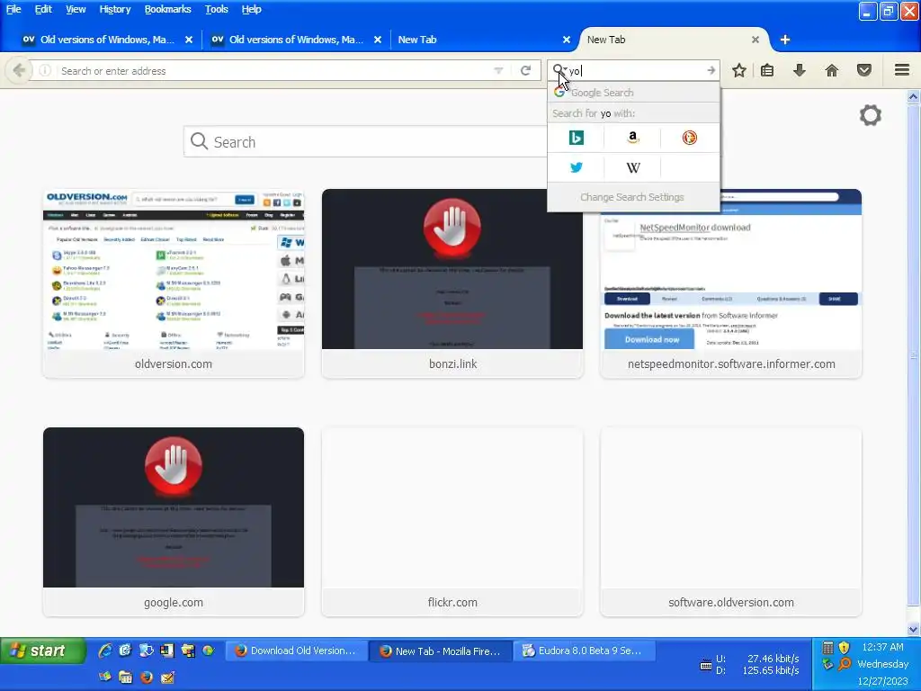Click the bookmark star icon
Screen dimensions: 921x691
[x=739, y=70]
